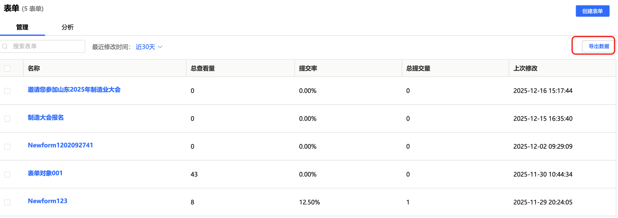This screenshot has height=218, width=618.
Task: Open the 邀请您参加山东2025年制造业大会 form link
Action: click(74, 90)
